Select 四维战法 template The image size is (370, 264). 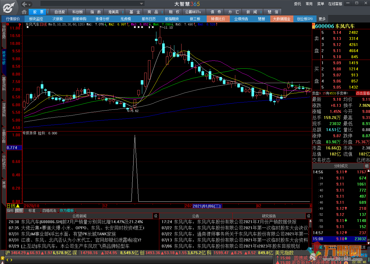coord(49,210)
